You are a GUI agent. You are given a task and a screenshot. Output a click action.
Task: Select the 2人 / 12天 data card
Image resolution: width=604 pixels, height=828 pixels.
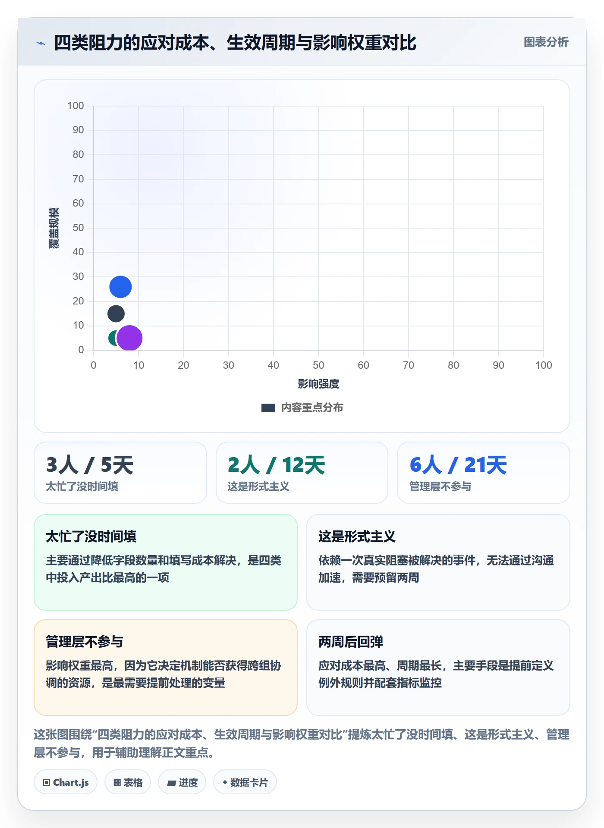[302, 473]
